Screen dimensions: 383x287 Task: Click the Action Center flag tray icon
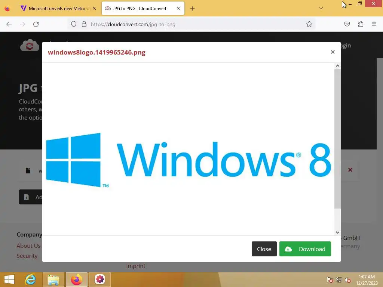[330, 280]
